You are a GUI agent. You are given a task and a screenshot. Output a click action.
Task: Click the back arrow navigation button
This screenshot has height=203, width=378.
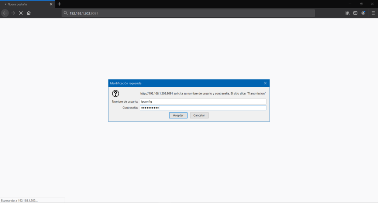5,13
